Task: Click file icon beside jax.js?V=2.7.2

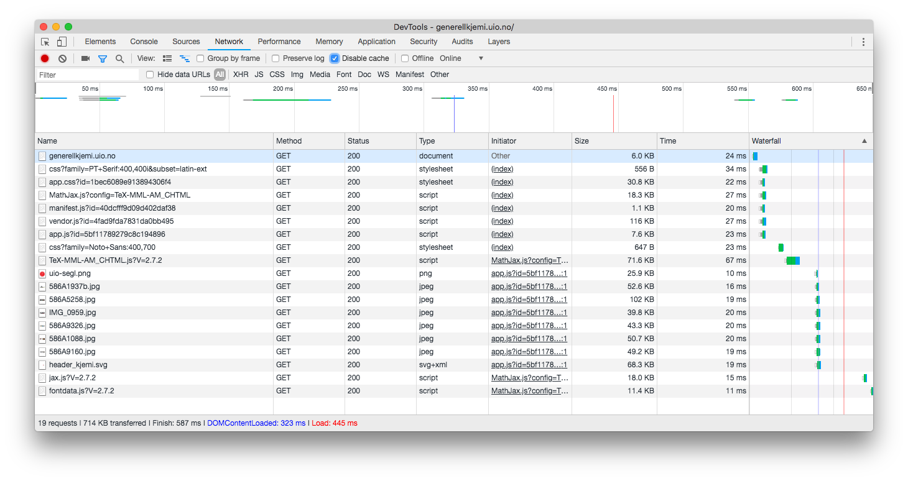Action: click(42, 378)
